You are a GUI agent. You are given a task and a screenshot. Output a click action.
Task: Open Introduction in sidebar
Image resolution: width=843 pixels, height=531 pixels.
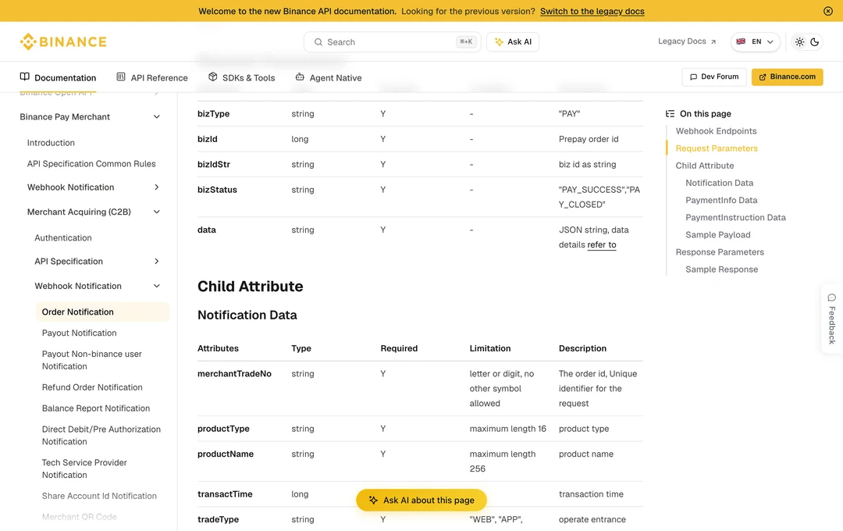pos(51,143)
